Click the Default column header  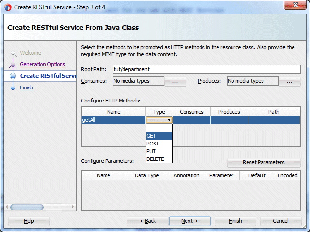point(257,175)
